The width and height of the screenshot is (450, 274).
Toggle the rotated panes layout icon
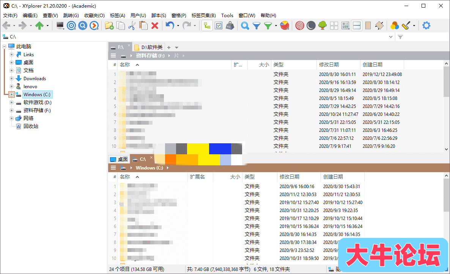point(379,25)
